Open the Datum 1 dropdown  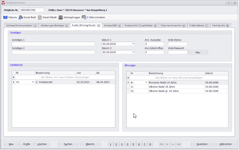[133, 44]
